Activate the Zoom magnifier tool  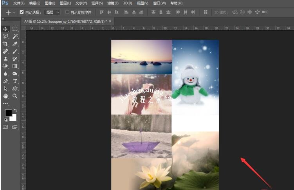(15, 96)
